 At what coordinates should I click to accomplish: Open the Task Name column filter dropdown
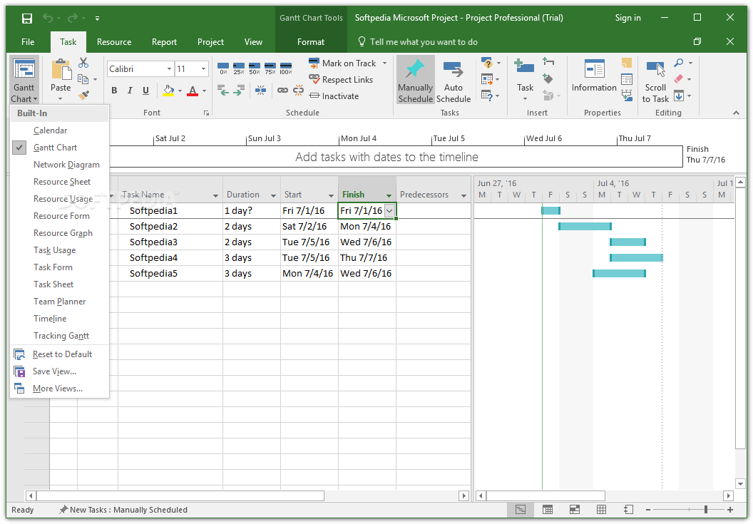point(215,195)
